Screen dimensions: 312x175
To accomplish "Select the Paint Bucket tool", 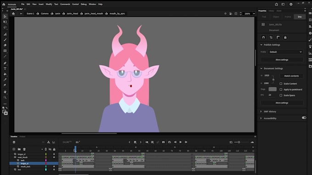I will tap(5, 74).
